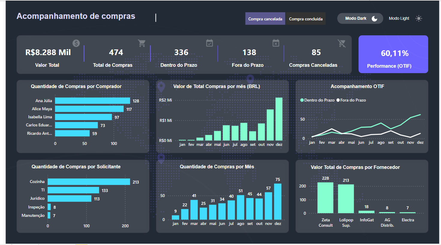441x245 pixels.
Task: Select the Ricardo Ant... bar showing 59
Action: 73,133
